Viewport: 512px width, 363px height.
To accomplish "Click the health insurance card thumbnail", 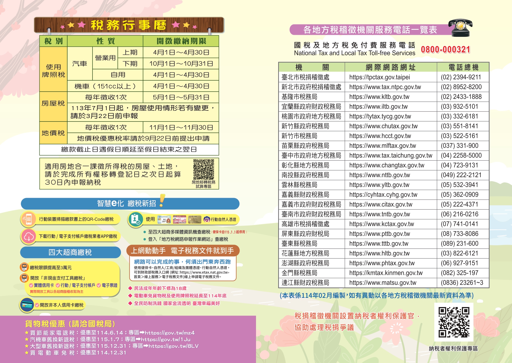I will click(164, 219).
